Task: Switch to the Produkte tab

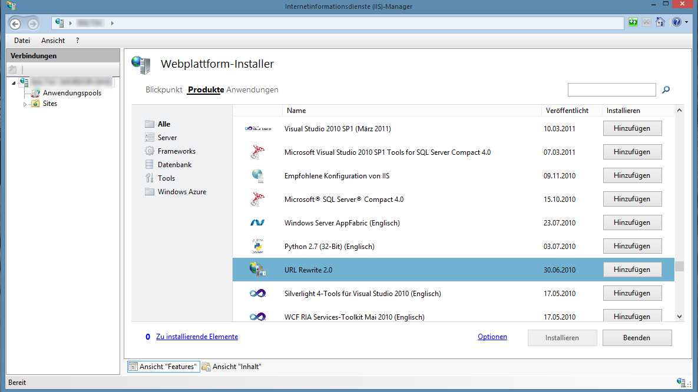Action: (206, 90)
